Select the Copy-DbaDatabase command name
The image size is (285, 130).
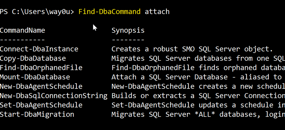point(33,58)
